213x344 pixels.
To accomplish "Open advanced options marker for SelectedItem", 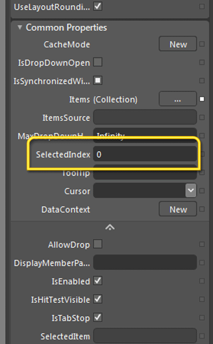I will click(202, 336).
